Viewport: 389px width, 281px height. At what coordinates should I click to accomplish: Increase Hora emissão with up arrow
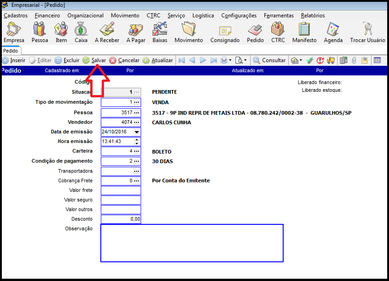(x=137, y=139)
